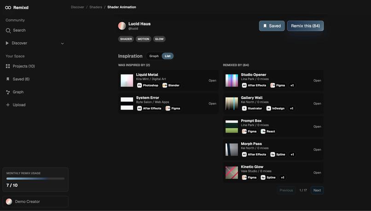Open the Discover section label

tap(19, 43)
